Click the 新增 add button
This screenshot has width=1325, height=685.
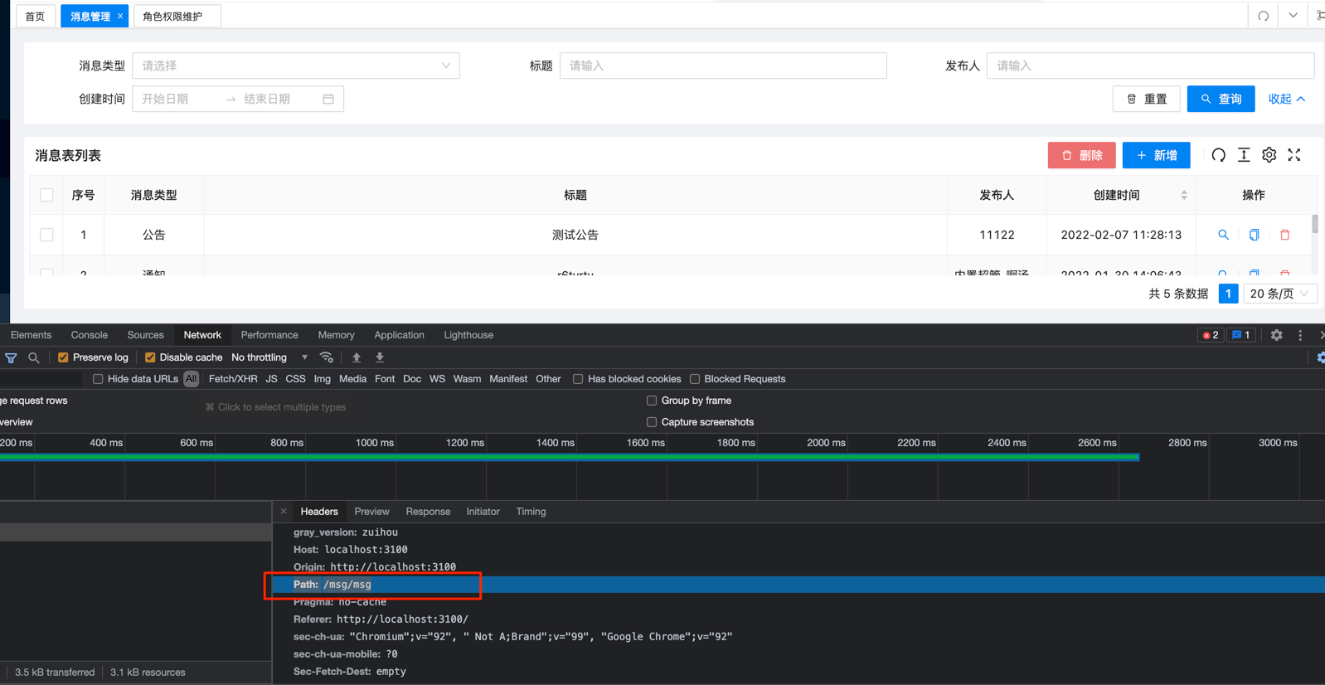point(1156,155)
